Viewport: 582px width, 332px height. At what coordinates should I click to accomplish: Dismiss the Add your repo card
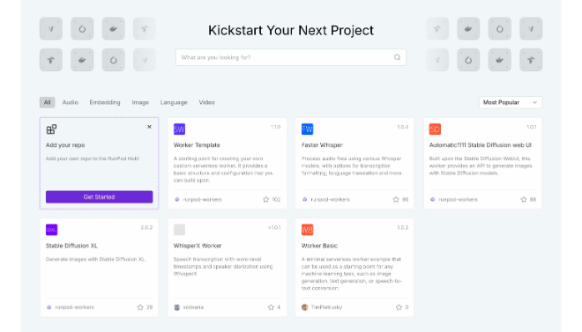point(149,127)
